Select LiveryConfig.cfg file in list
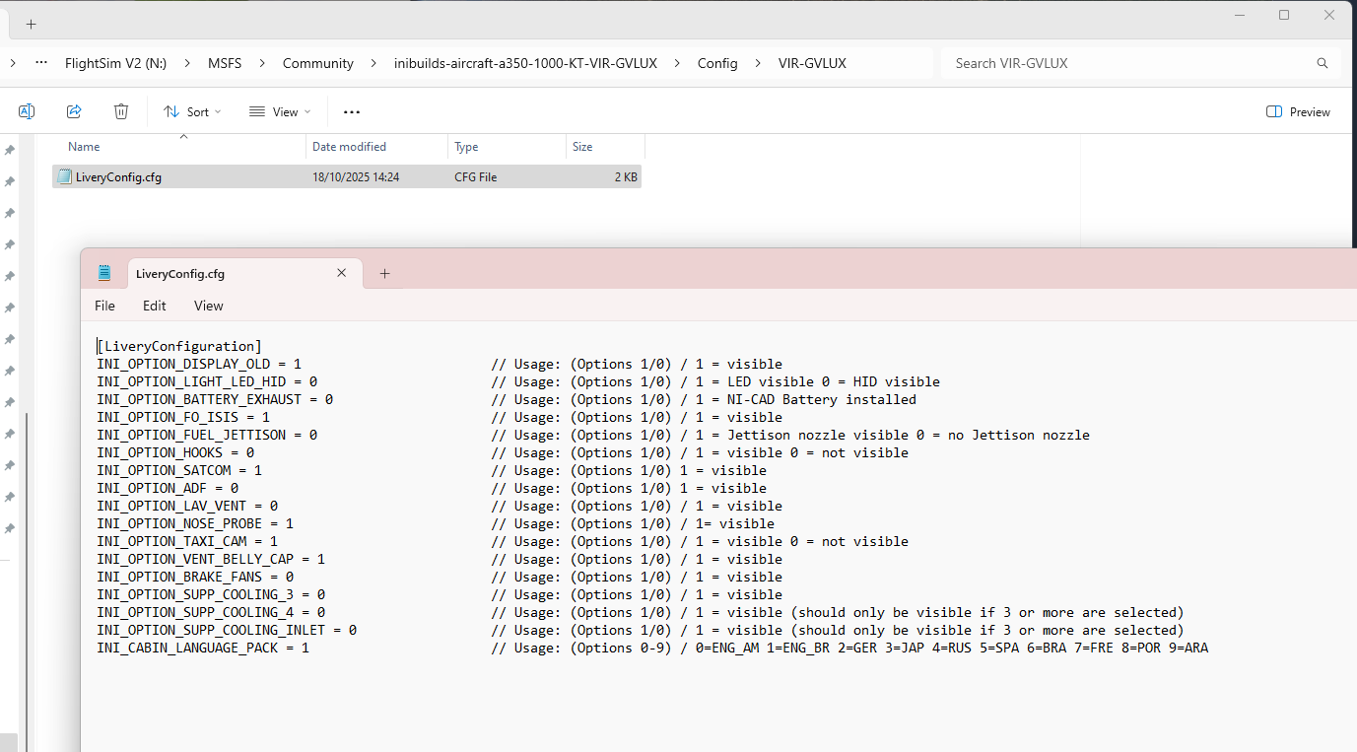 118,177
